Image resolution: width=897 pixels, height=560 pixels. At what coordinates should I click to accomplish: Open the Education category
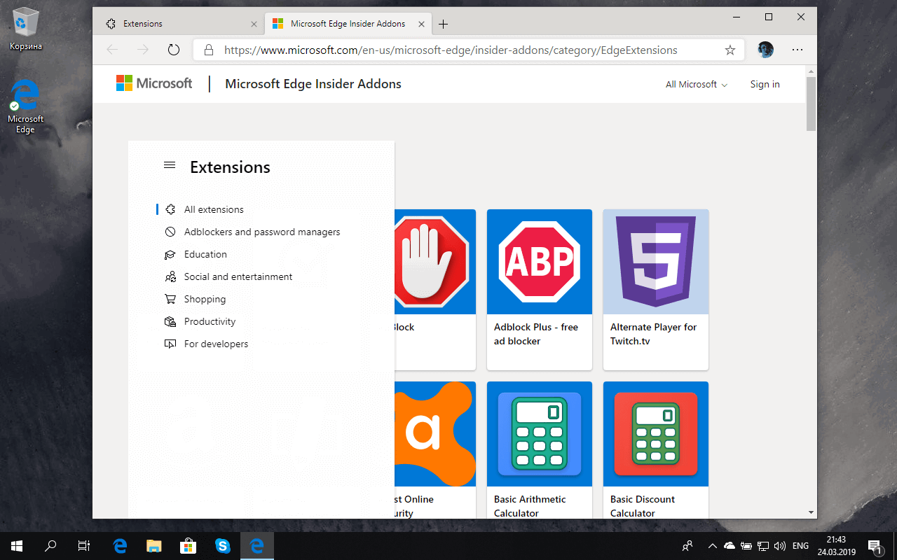tap(205, 254)
